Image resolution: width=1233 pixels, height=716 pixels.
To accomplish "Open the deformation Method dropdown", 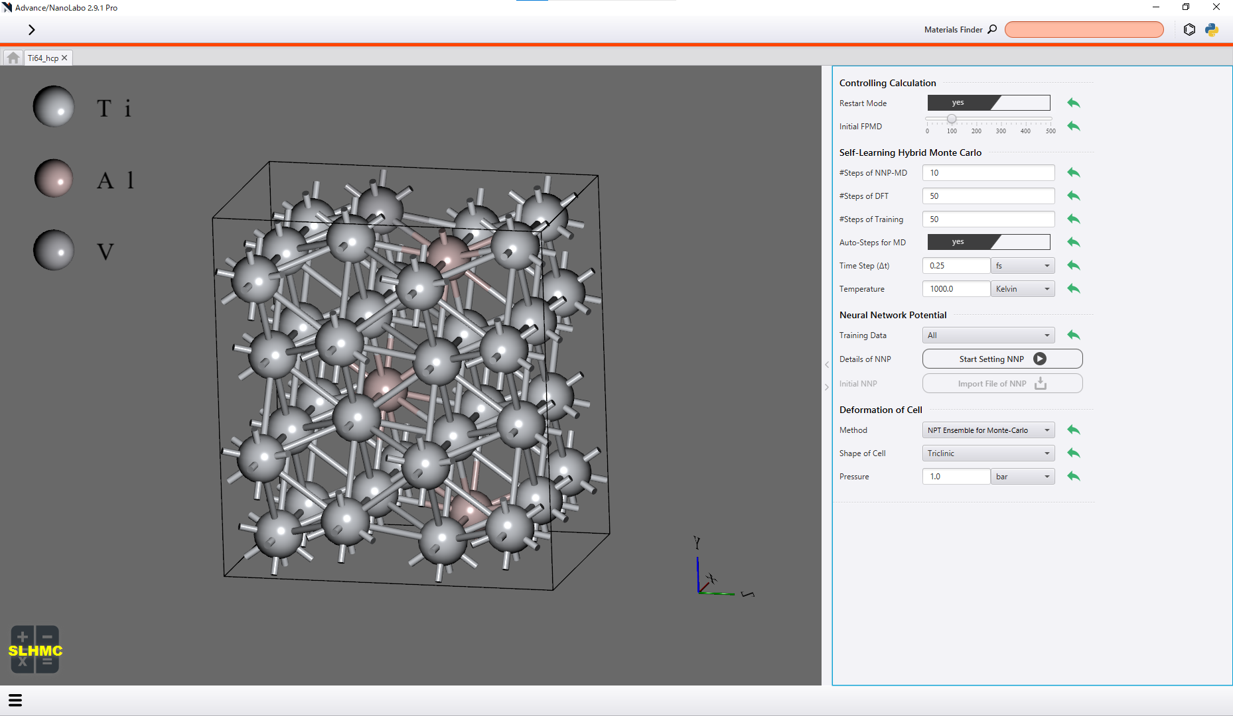I will point(989,430).
